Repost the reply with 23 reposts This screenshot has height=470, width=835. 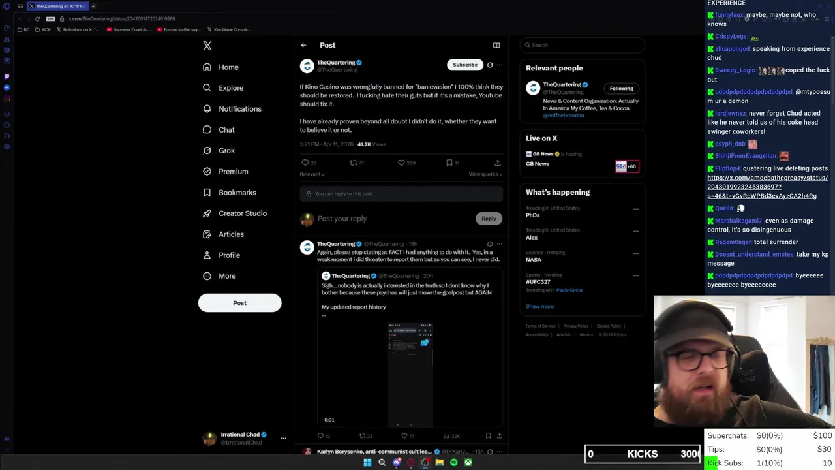click(362, 435)
